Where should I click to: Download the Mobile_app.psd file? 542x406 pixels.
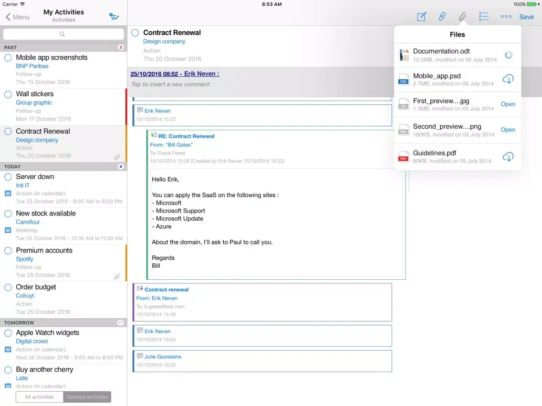[508, 79]
